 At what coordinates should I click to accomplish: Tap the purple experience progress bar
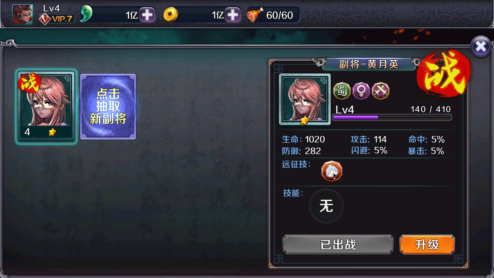tap(392, 117)
